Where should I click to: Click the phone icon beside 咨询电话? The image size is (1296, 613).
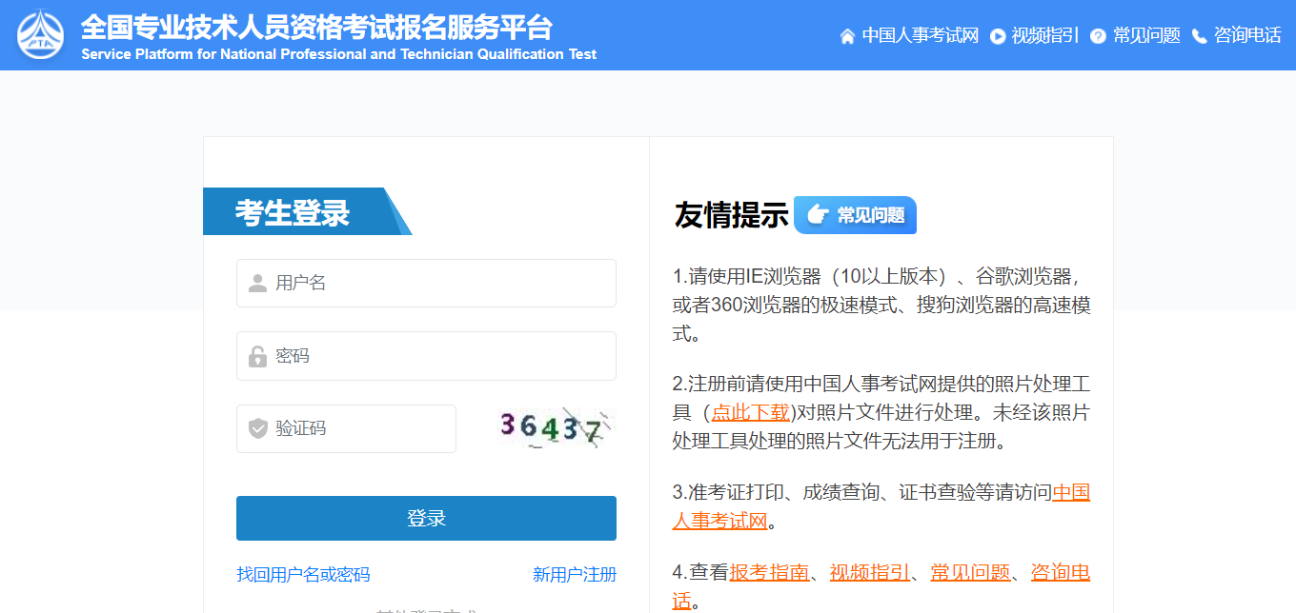(x=1199, y=36)
